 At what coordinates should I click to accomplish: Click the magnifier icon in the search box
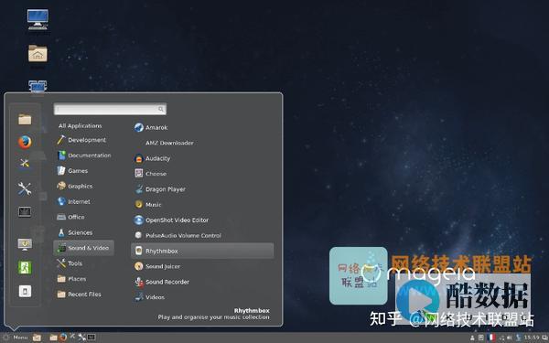(x=161, y=109)
